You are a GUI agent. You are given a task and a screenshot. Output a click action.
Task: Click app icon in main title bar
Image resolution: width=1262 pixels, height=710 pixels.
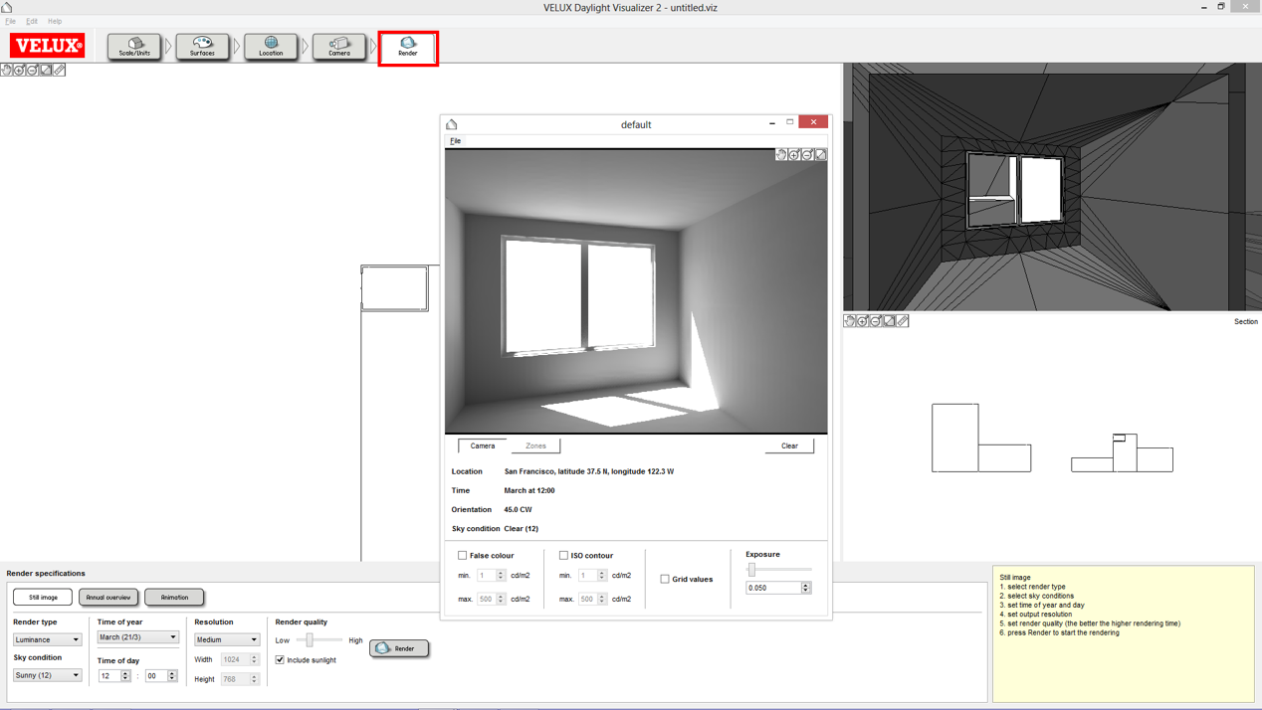coord(7,7)
